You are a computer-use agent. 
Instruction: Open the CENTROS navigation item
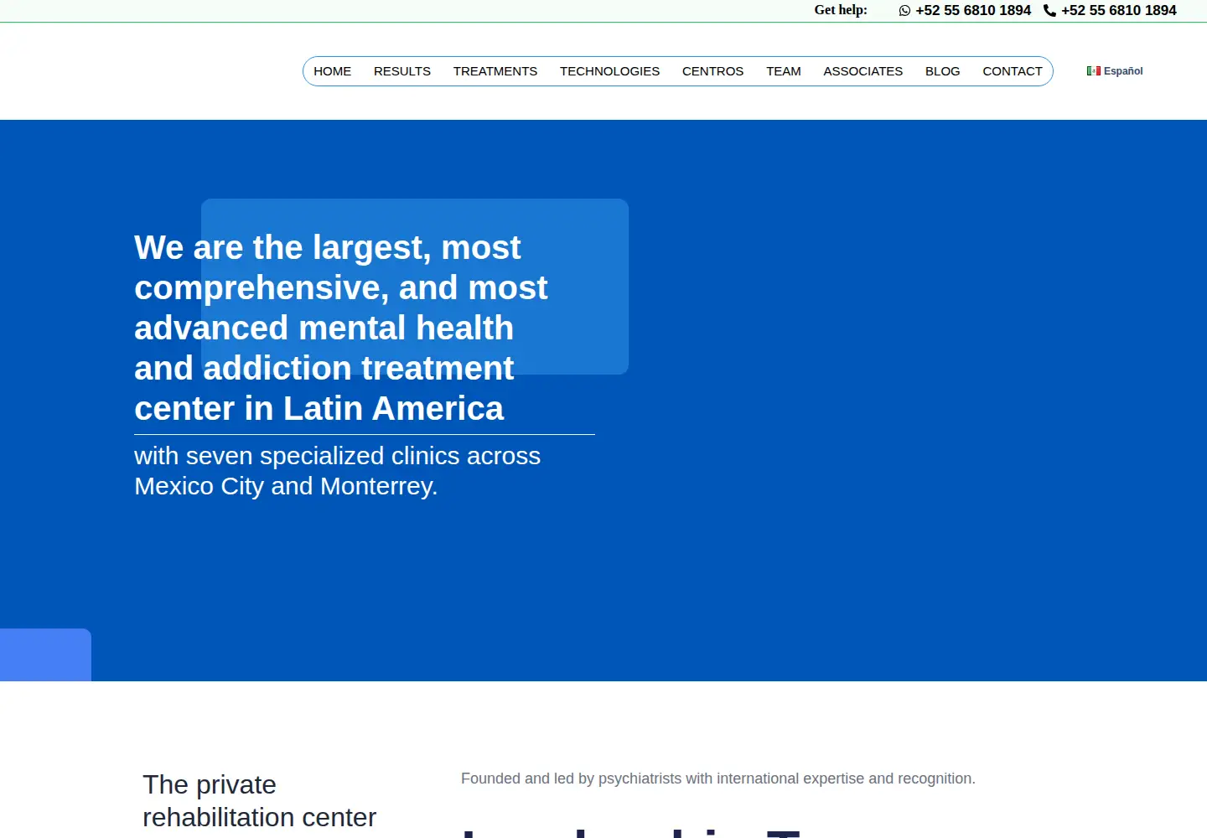click(712, 71)
